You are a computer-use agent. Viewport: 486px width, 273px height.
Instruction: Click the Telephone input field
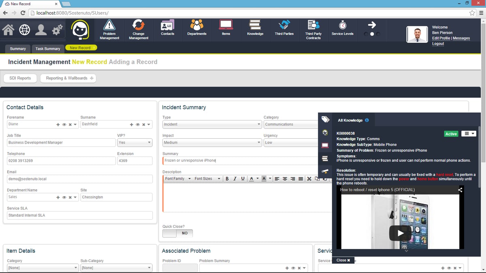tap(61, 161)
